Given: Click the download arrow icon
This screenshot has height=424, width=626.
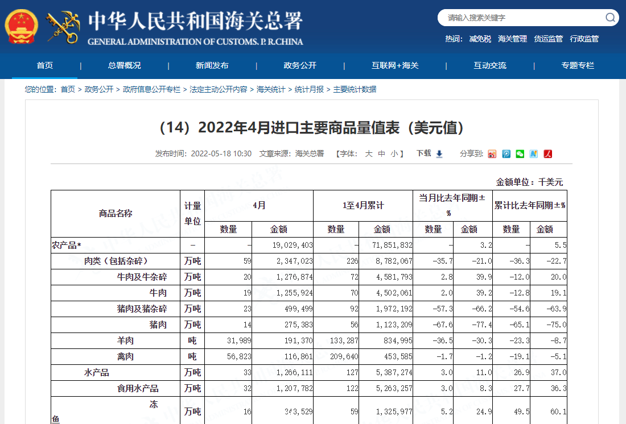Looking at the screenshot, I should pyautogui.click(x=439, y=154).
